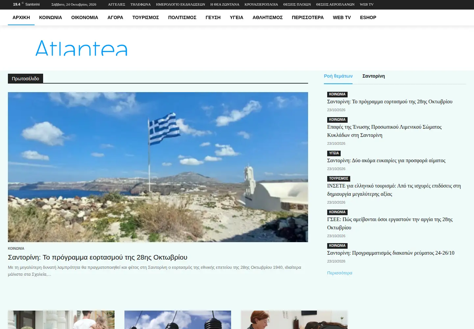This screenshot has height=329, width=474.
Task: Click ΚΟΙΝΩΝΙΑ tag above sidebar εορτασμού story
Action: pyautogui.click(x=337, y=94)
